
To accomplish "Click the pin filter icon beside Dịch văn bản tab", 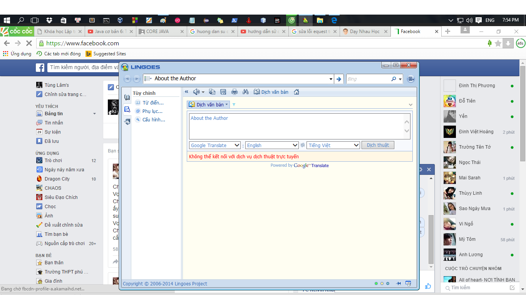I will click(234, 104).
